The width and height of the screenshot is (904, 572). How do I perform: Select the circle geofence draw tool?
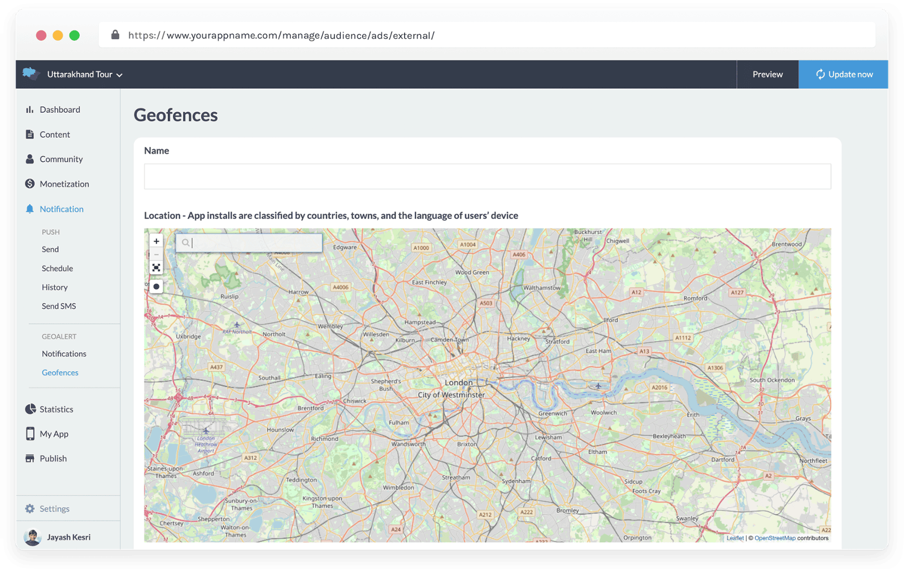(157, 287)
